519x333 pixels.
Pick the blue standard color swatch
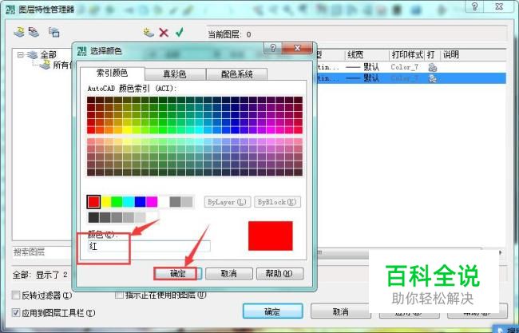[140, 202]
